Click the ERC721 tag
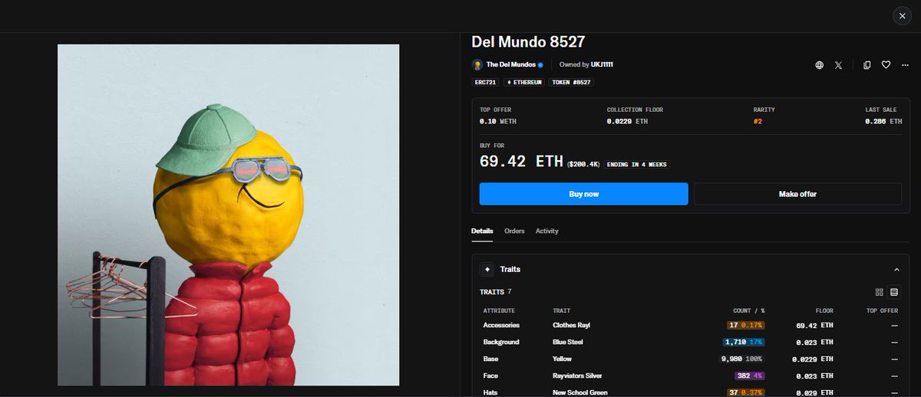Screen dimensions: 921x397 click(485, 82)
